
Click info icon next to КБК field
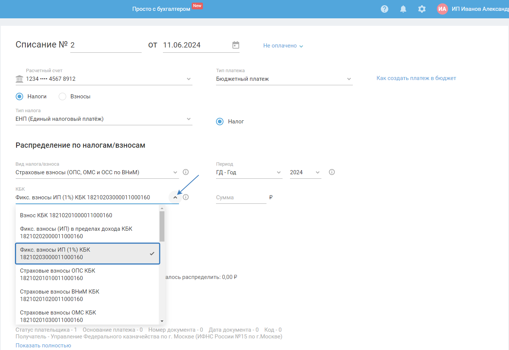click(186, 197)
